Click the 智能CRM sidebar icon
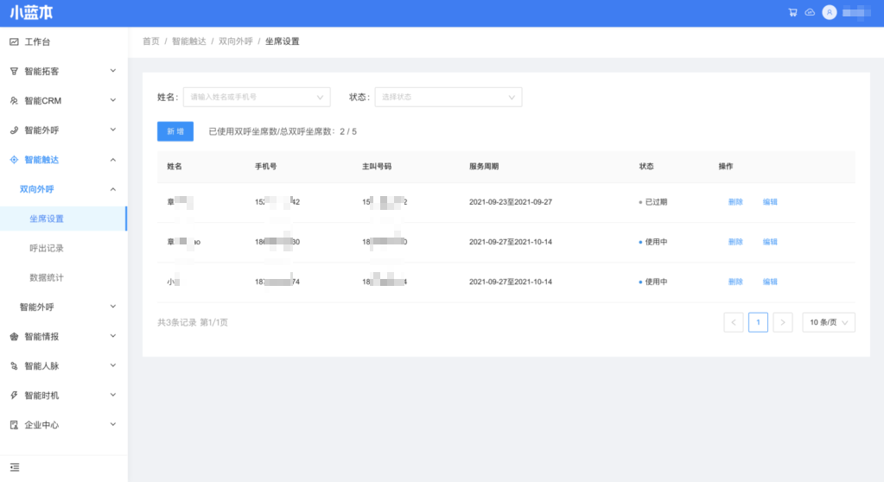 [14, 101]
